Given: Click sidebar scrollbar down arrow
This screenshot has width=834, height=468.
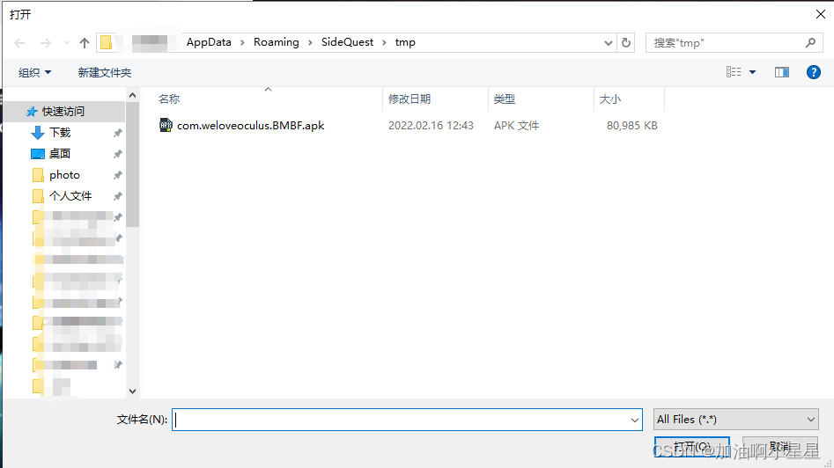Looking at the screenshot, I should (132, 391).
